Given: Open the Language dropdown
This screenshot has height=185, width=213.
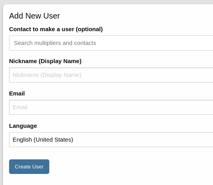Looking at the screenshot, I should tap(111, 140).
